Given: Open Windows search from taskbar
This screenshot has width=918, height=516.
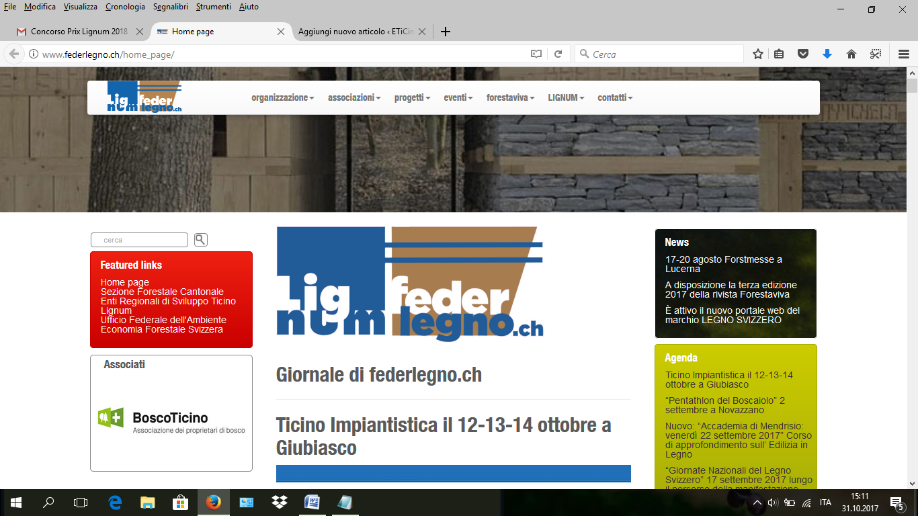Looking at the screenshot, I should (48, 503).
